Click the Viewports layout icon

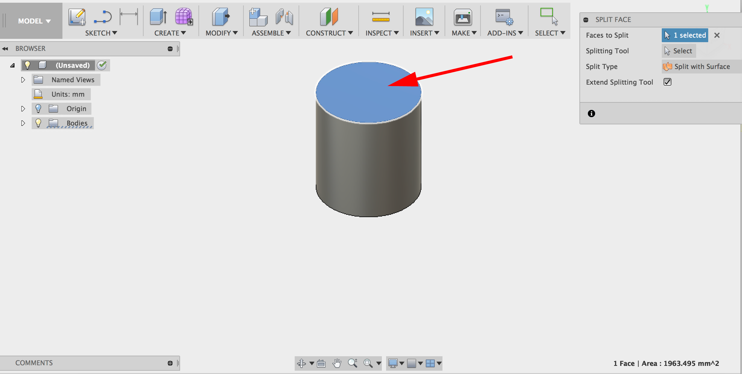tap(430, 363)
